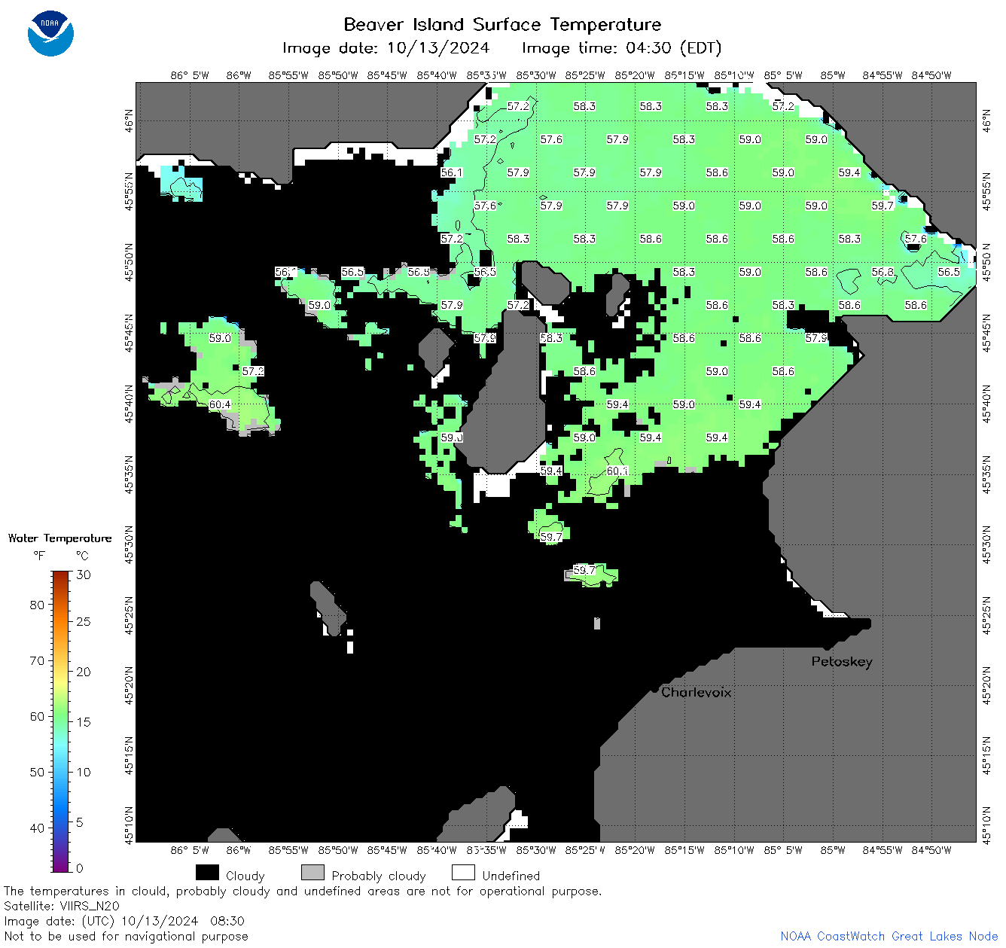This screenshot has height=948, width=1006.
Task: Click the 15 Celsius tick label
Action: coord(84,722)
